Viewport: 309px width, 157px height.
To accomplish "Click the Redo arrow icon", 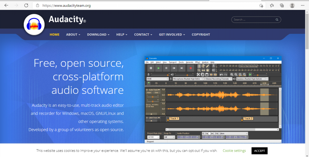I will point(226,75).
